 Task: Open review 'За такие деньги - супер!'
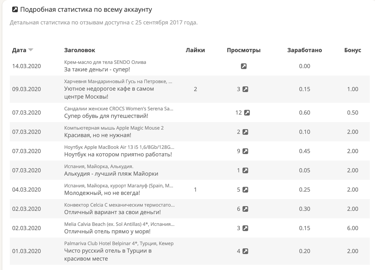click(x=97, y=69)
